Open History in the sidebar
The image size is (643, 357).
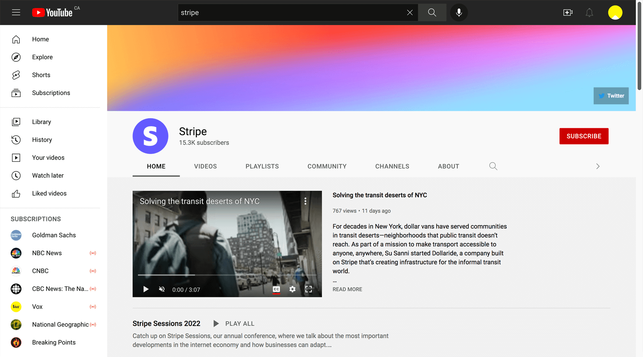(50, 140)
